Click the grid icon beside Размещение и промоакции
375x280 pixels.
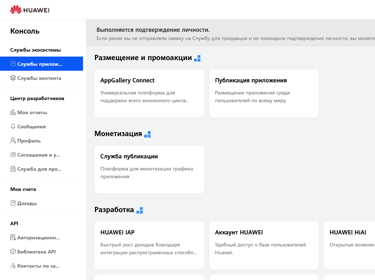tap(198, 58)
